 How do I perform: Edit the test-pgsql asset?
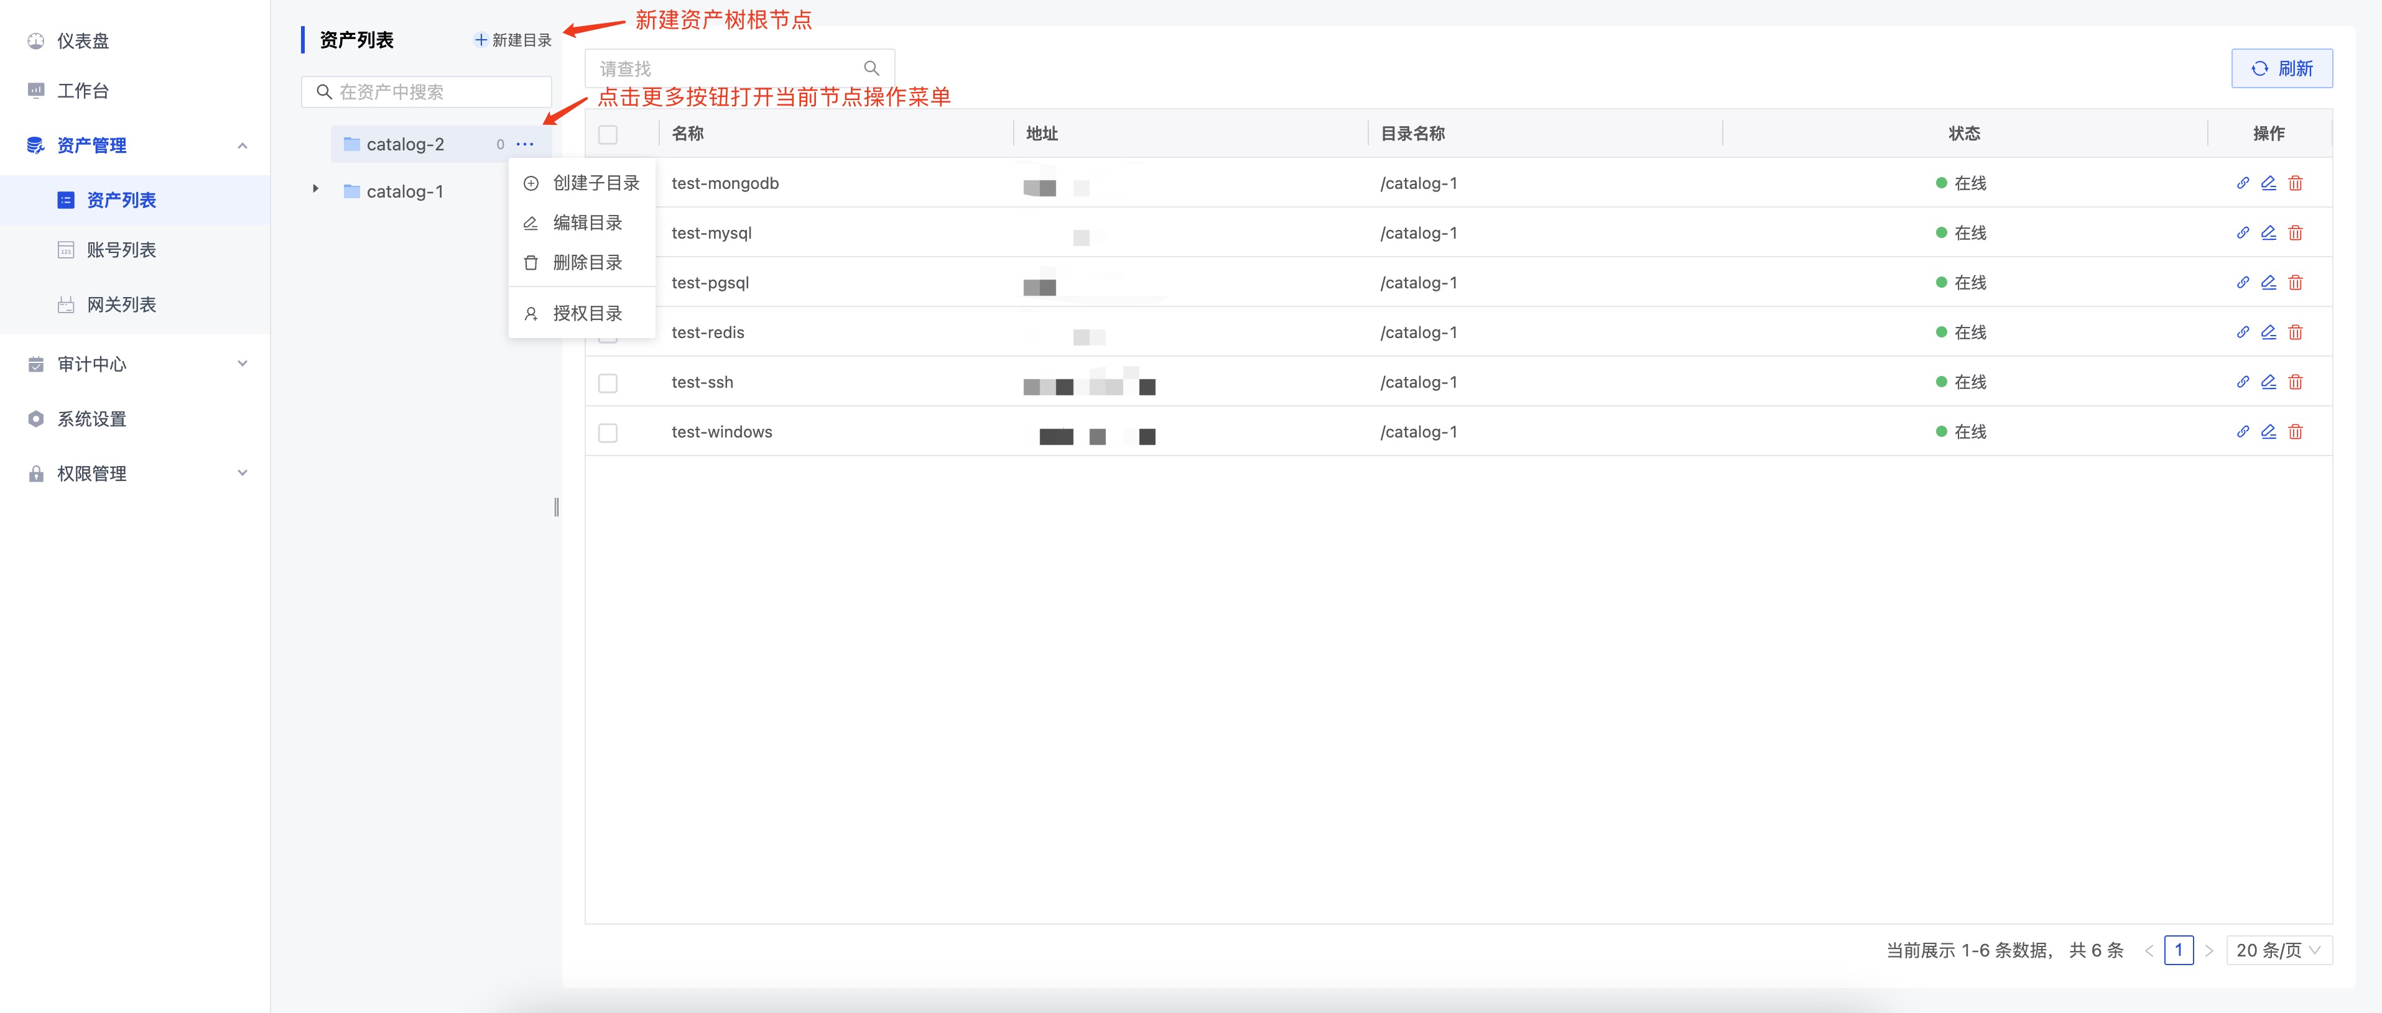(2268, 283)
